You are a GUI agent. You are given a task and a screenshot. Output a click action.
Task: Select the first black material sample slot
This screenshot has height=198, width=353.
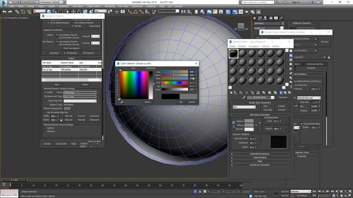pos(233,53)
